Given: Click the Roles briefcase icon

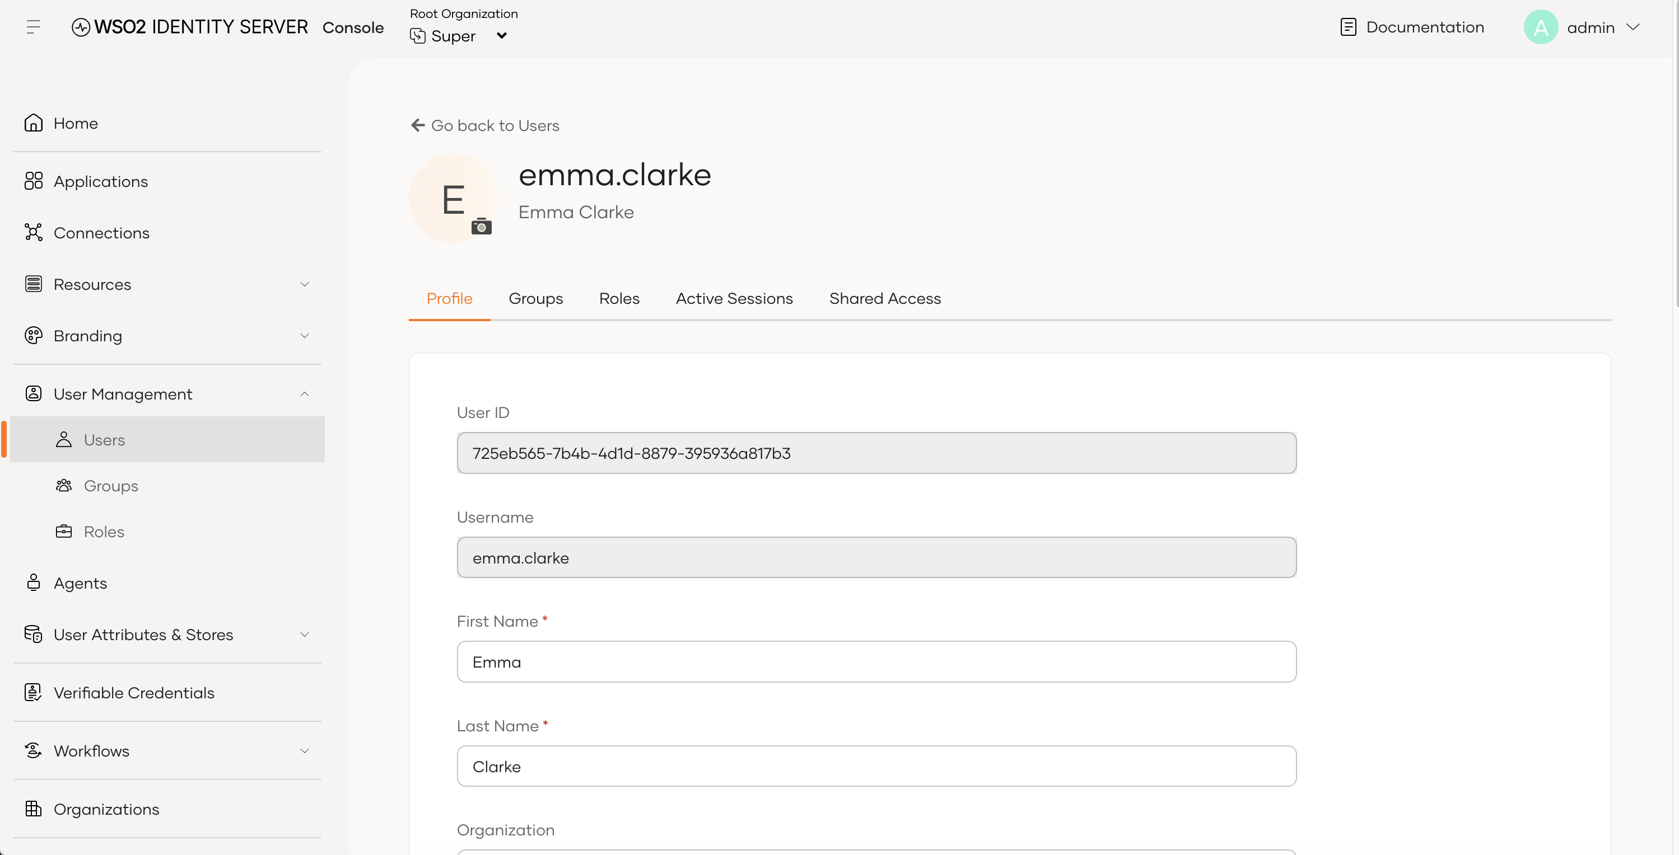Looking at the screenshot, I should pos(64,532).
